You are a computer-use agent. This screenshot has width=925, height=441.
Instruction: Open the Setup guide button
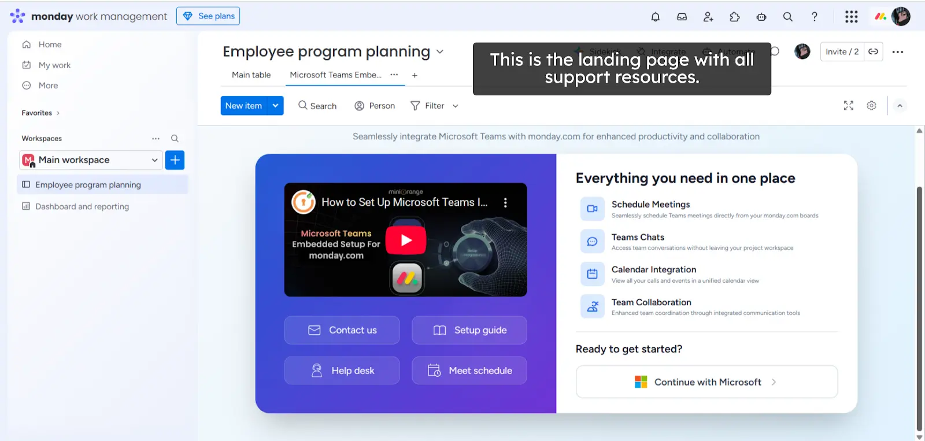pos(469,330)
